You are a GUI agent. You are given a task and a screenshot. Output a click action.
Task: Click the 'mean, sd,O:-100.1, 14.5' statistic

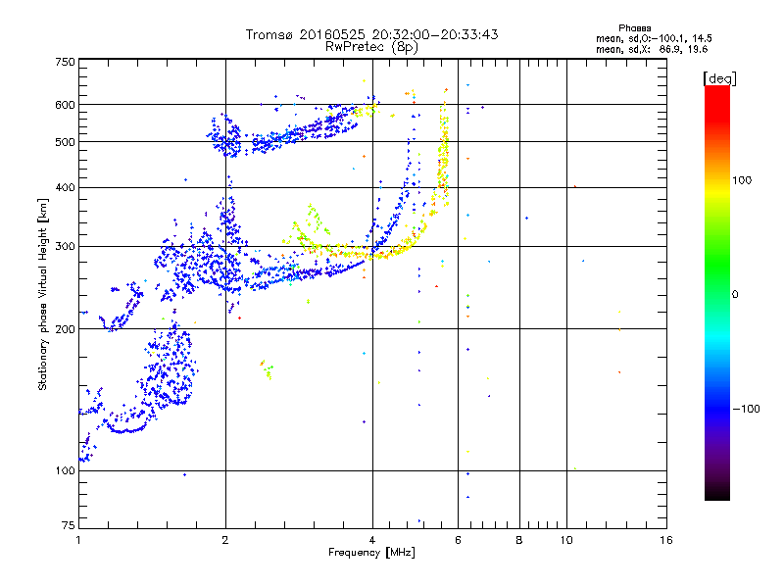[x=654, y=38]
